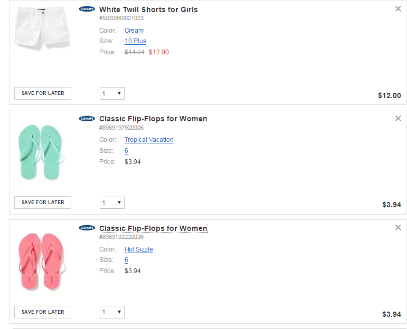Change the Cream color link

(x=134, y=31)
